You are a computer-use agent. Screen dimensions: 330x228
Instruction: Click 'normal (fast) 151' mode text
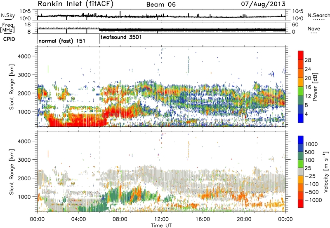point(61,41)
